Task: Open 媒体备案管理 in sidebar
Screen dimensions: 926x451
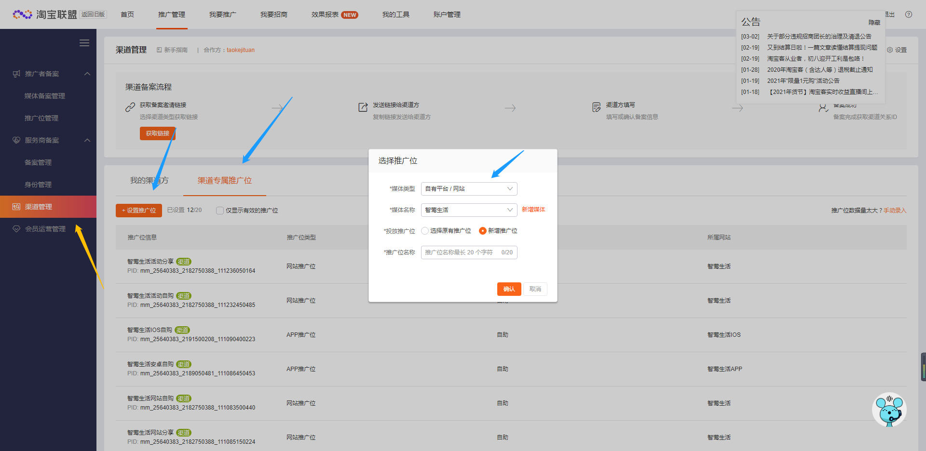Action: [x=45, y=96]
